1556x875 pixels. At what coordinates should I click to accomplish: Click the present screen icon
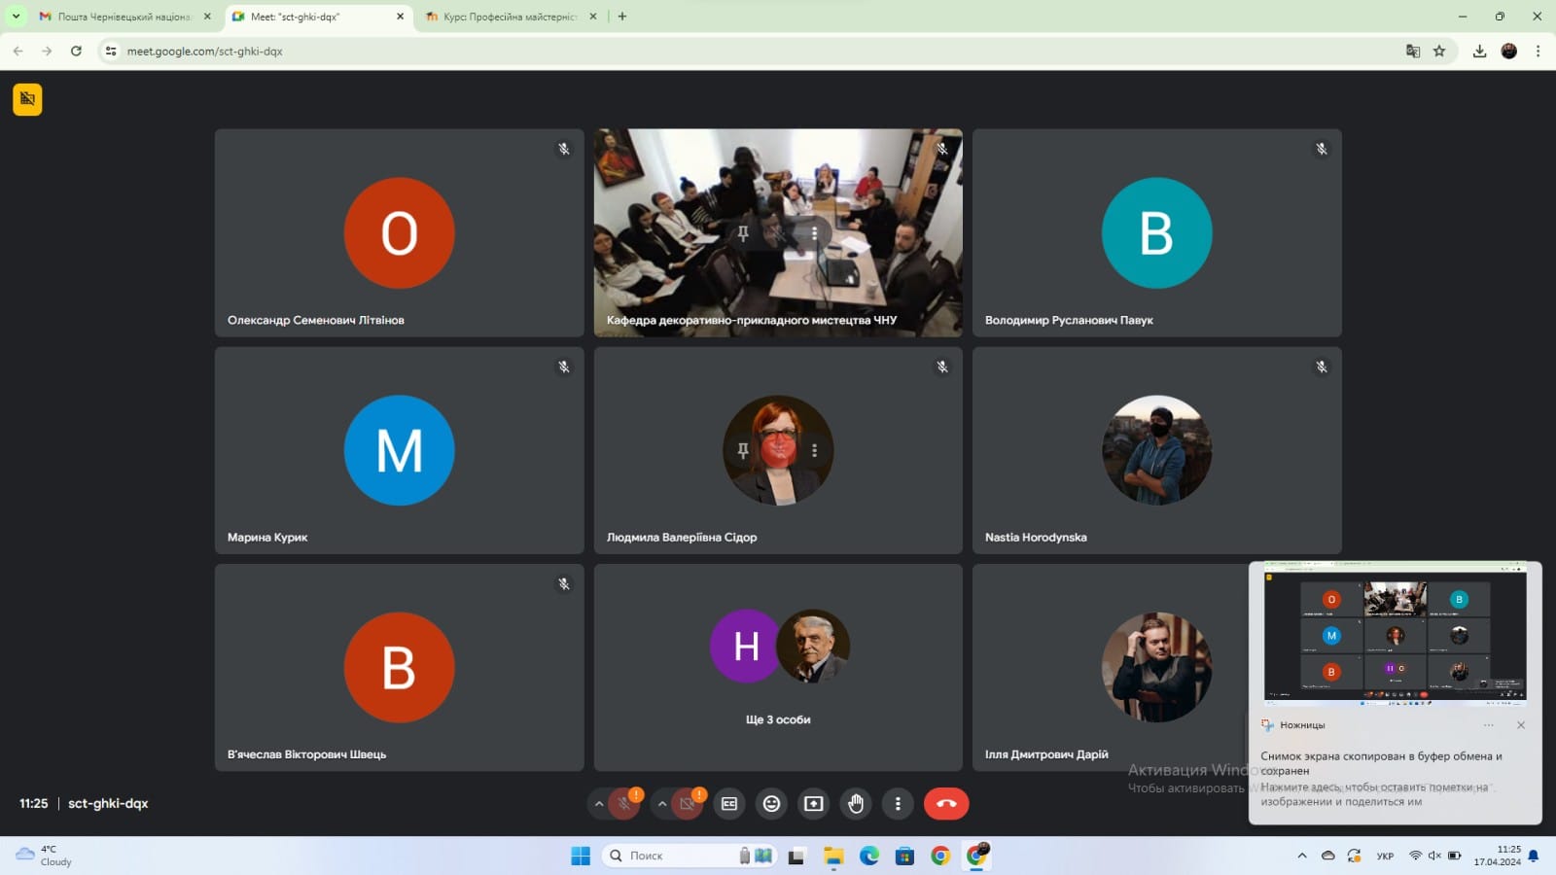click(x=814, y=804)
